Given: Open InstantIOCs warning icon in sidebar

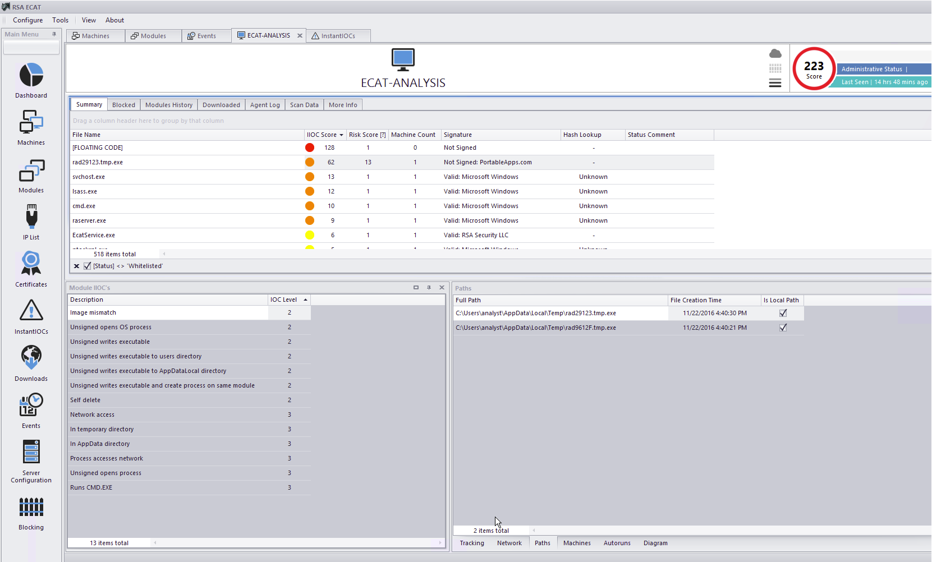Looking at the screenshot, I should [31, 311].
